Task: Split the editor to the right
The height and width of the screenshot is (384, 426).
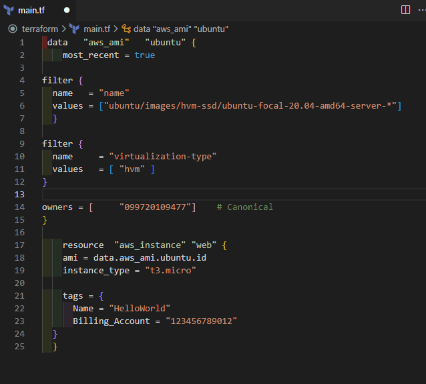Action: click(x=405, y=10)
